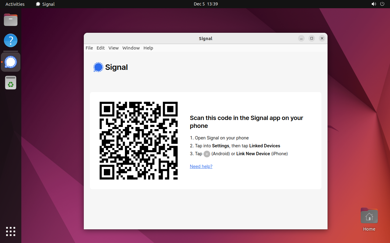Open the Edit menu

coord(101,48)
